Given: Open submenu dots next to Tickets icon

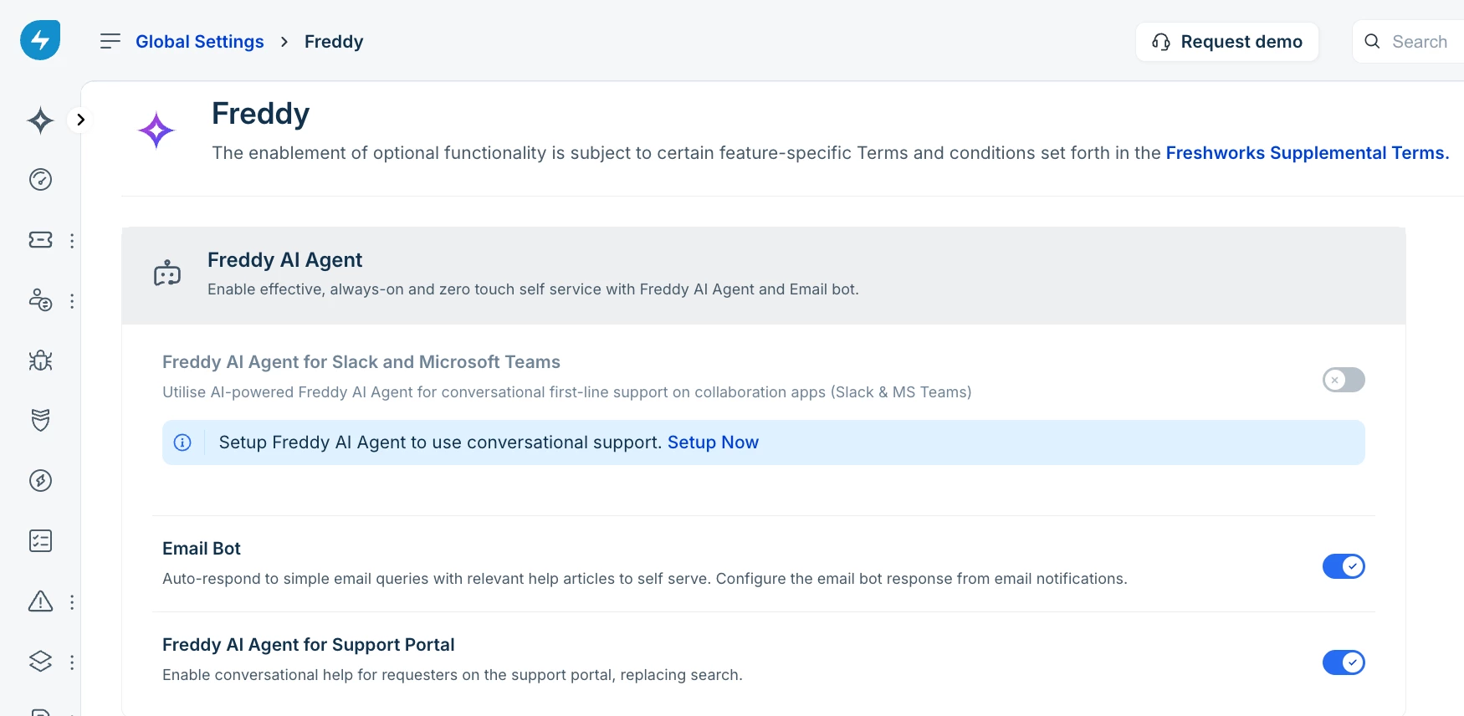Looking at the screenshot, I should [x=72, y=241].
